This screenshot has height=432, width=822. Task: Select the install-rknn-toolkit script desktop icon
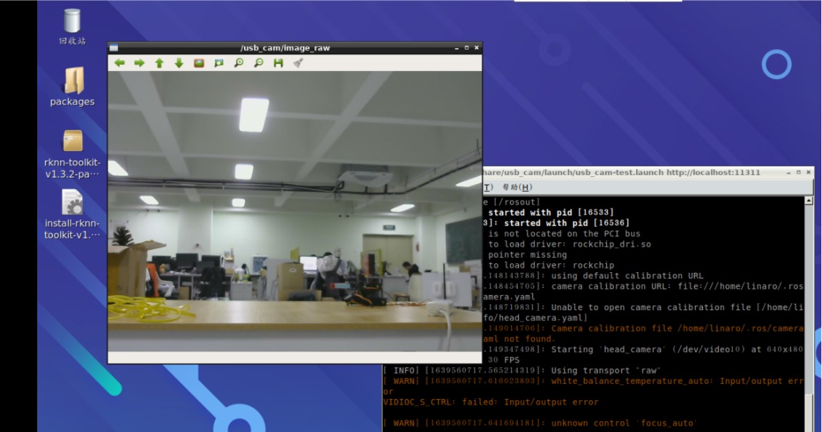72,214
